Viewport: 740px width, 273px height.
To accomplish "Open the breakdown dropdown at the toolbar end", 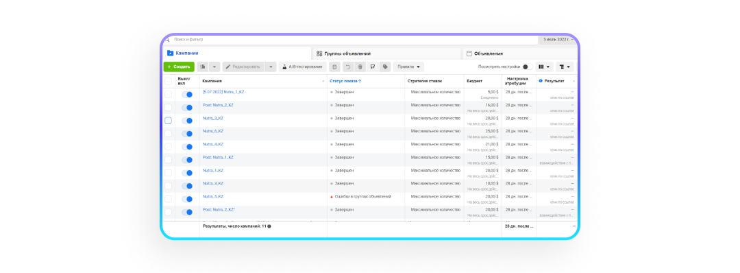I will click(565, 67).
